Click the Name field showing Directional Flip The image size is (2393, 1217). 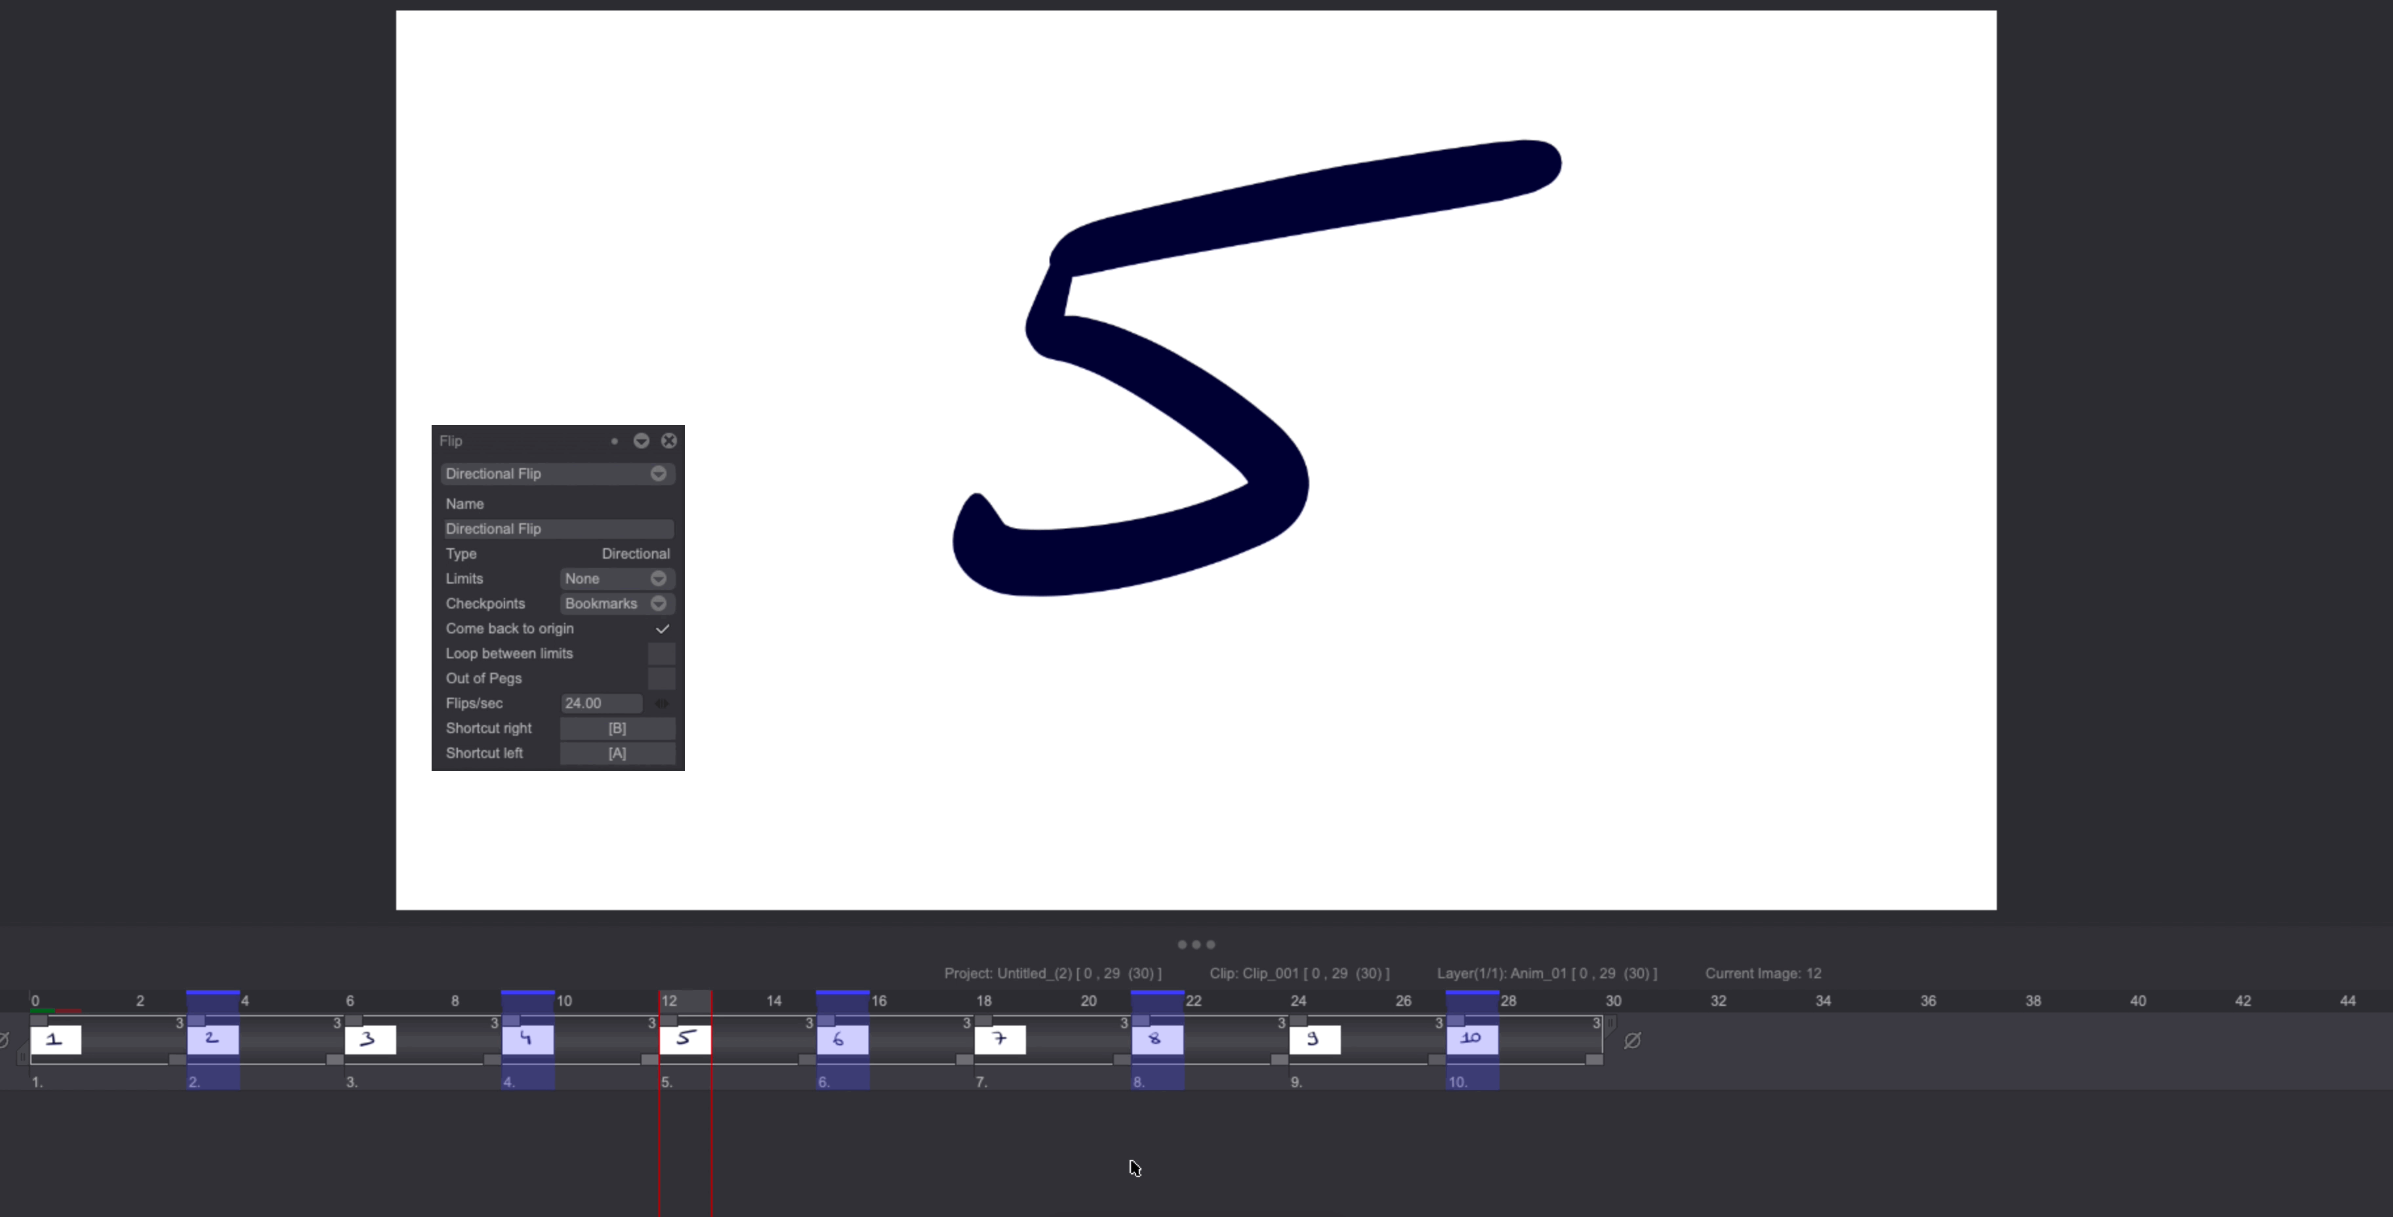click(x=558, y=529)
